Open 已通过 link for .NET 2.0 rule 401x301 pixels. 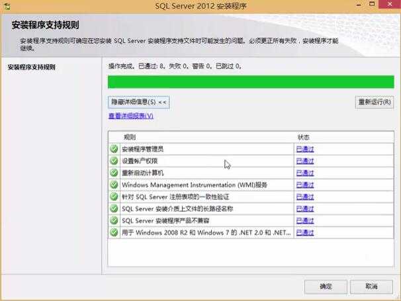click(305, 233)
